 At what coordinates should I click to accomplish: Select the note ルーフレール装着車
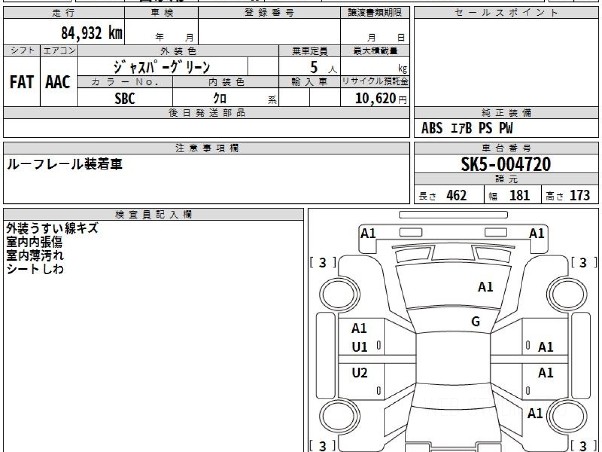click(64, 164)
